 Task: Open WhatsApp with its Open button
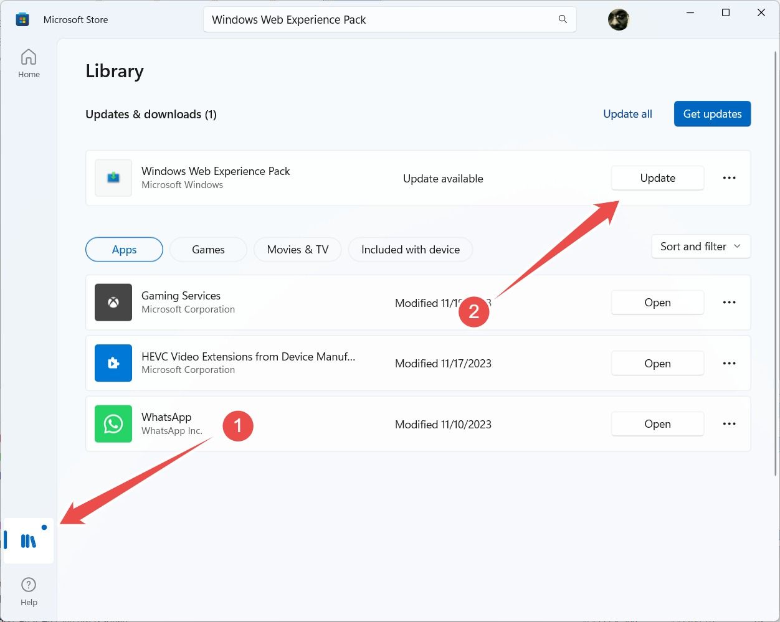point(658,424)
